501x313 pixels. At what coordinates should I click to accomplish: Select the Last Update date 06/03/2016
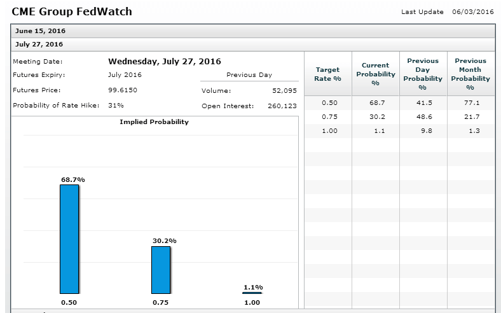click(473, 12)
